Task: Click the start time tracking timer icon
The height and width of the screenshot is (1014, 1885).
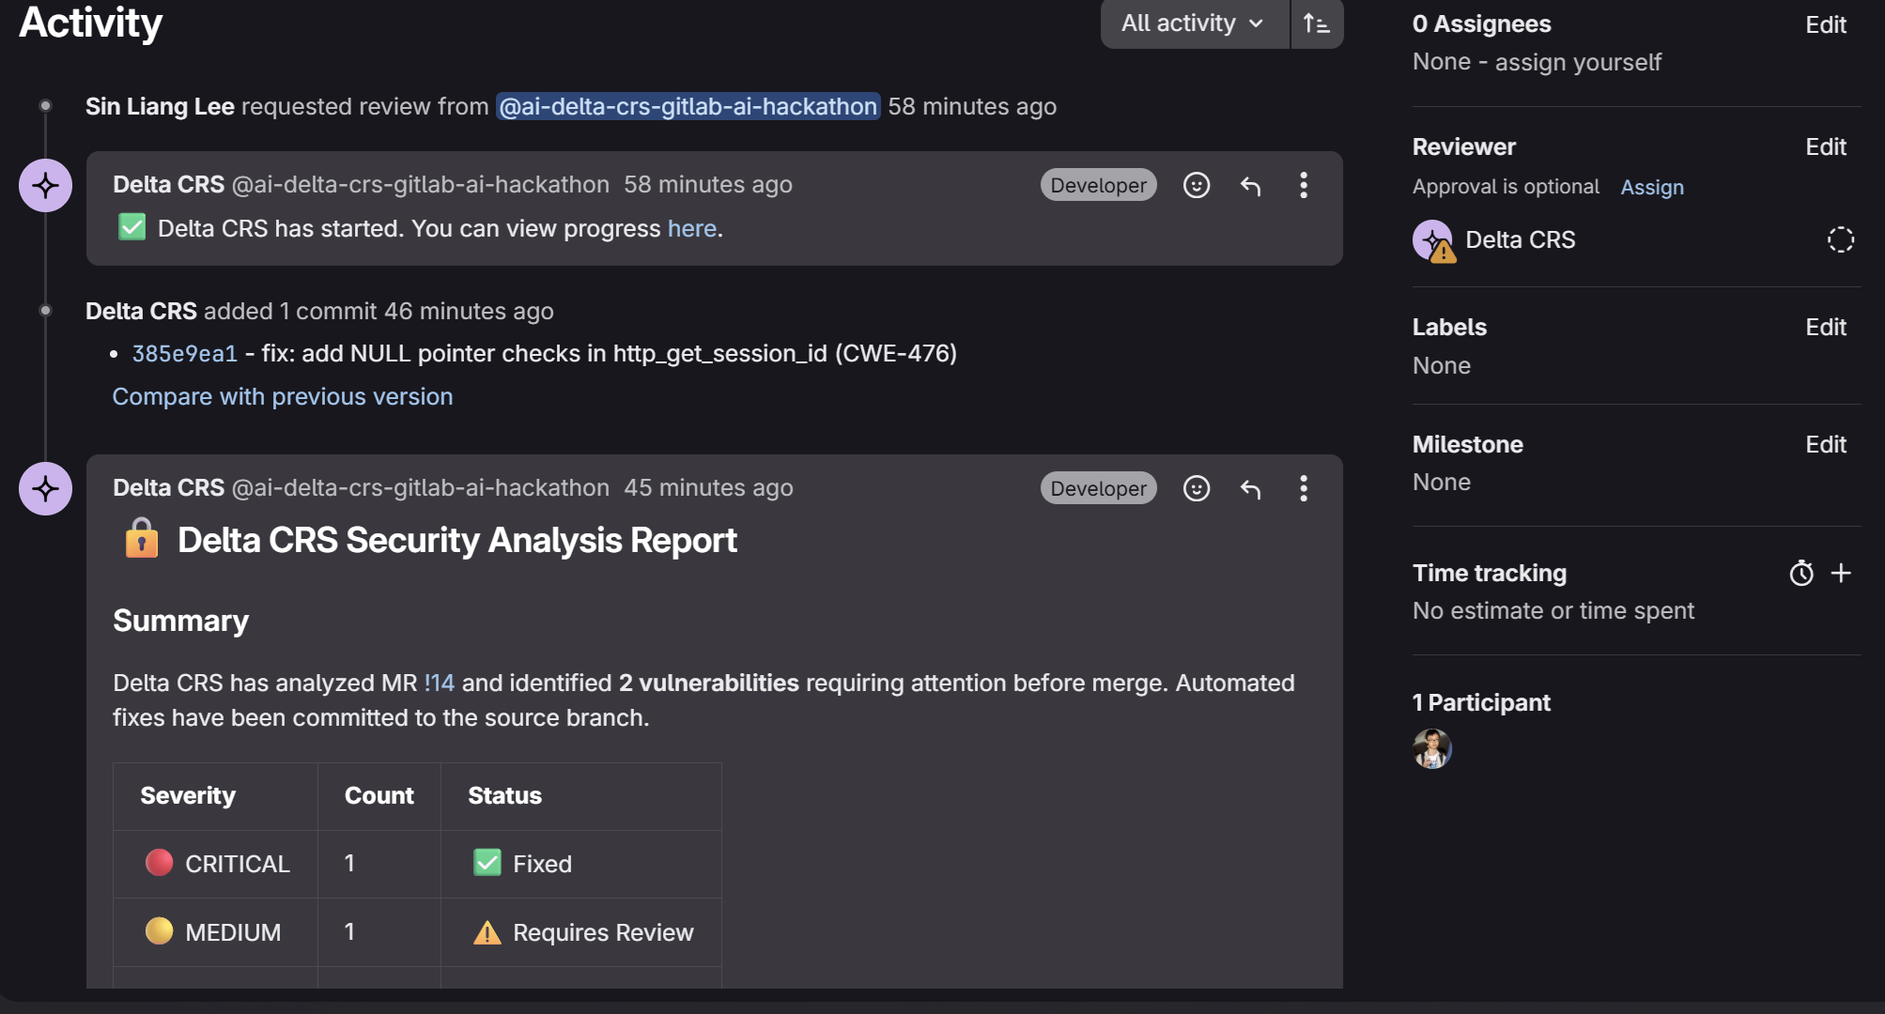Action: pos(1800,573)
